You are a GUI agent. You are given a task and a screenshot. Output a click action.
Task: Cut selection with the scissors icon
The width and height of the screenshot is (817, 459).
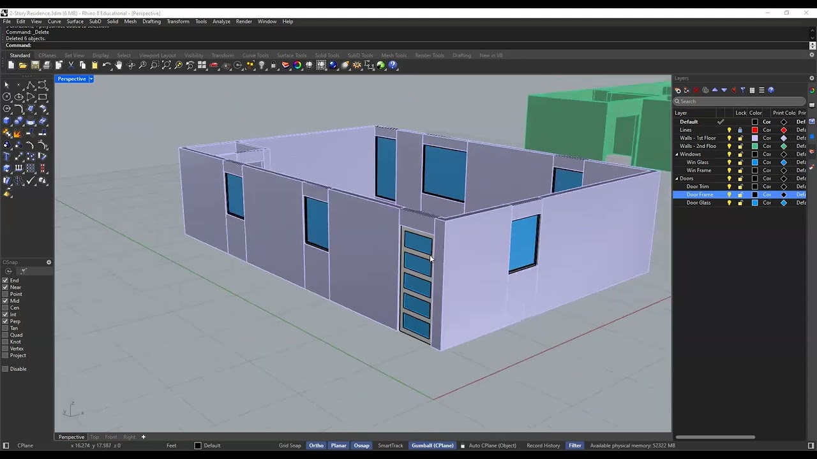pyautogui.click(x=71, y=65)
